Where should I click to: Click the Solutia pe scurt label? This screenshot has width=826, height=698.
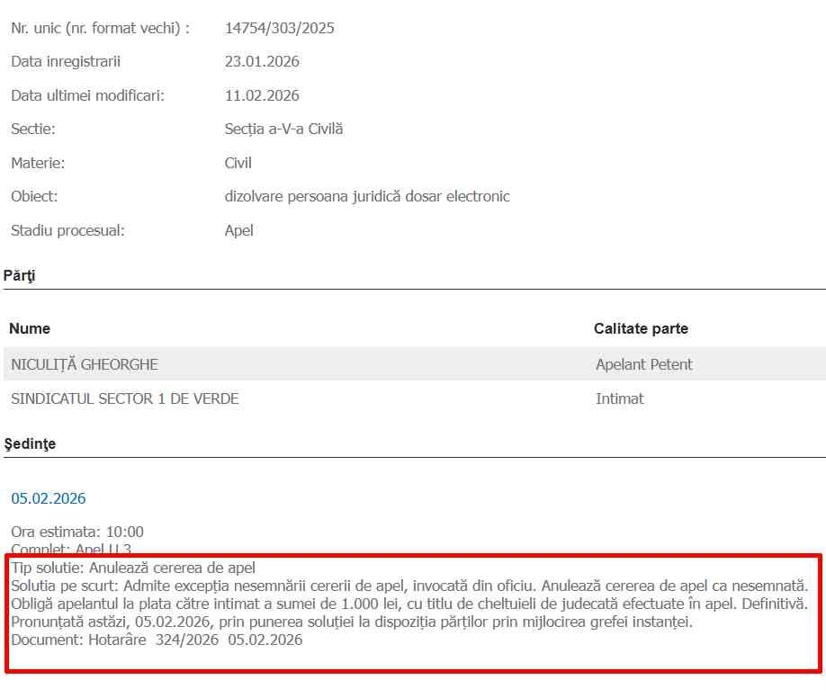pyautogui.click(x=60, y=586)
